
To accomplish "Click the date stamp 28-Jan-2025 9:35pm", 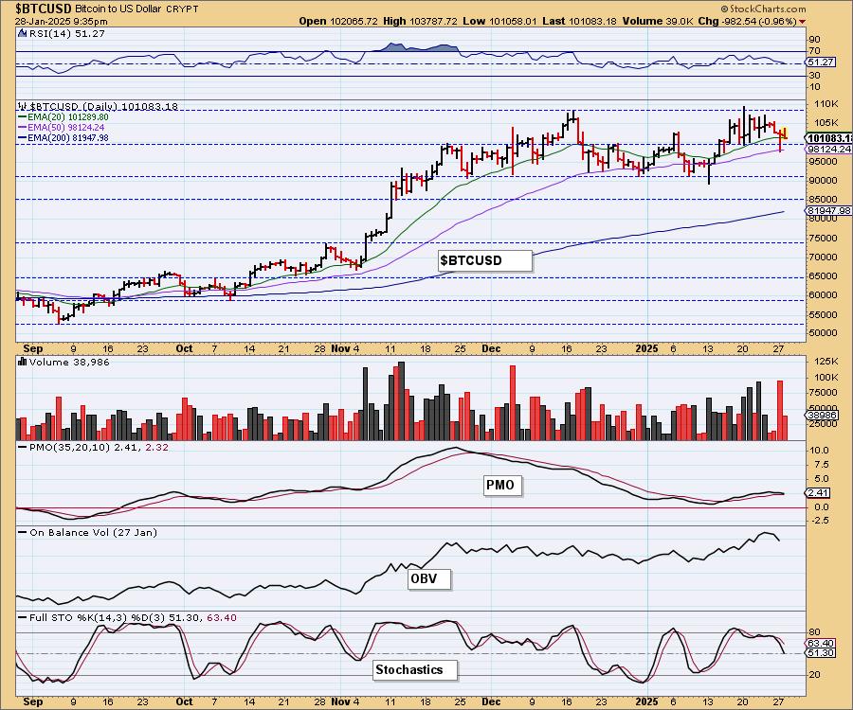I will [61, 22].
